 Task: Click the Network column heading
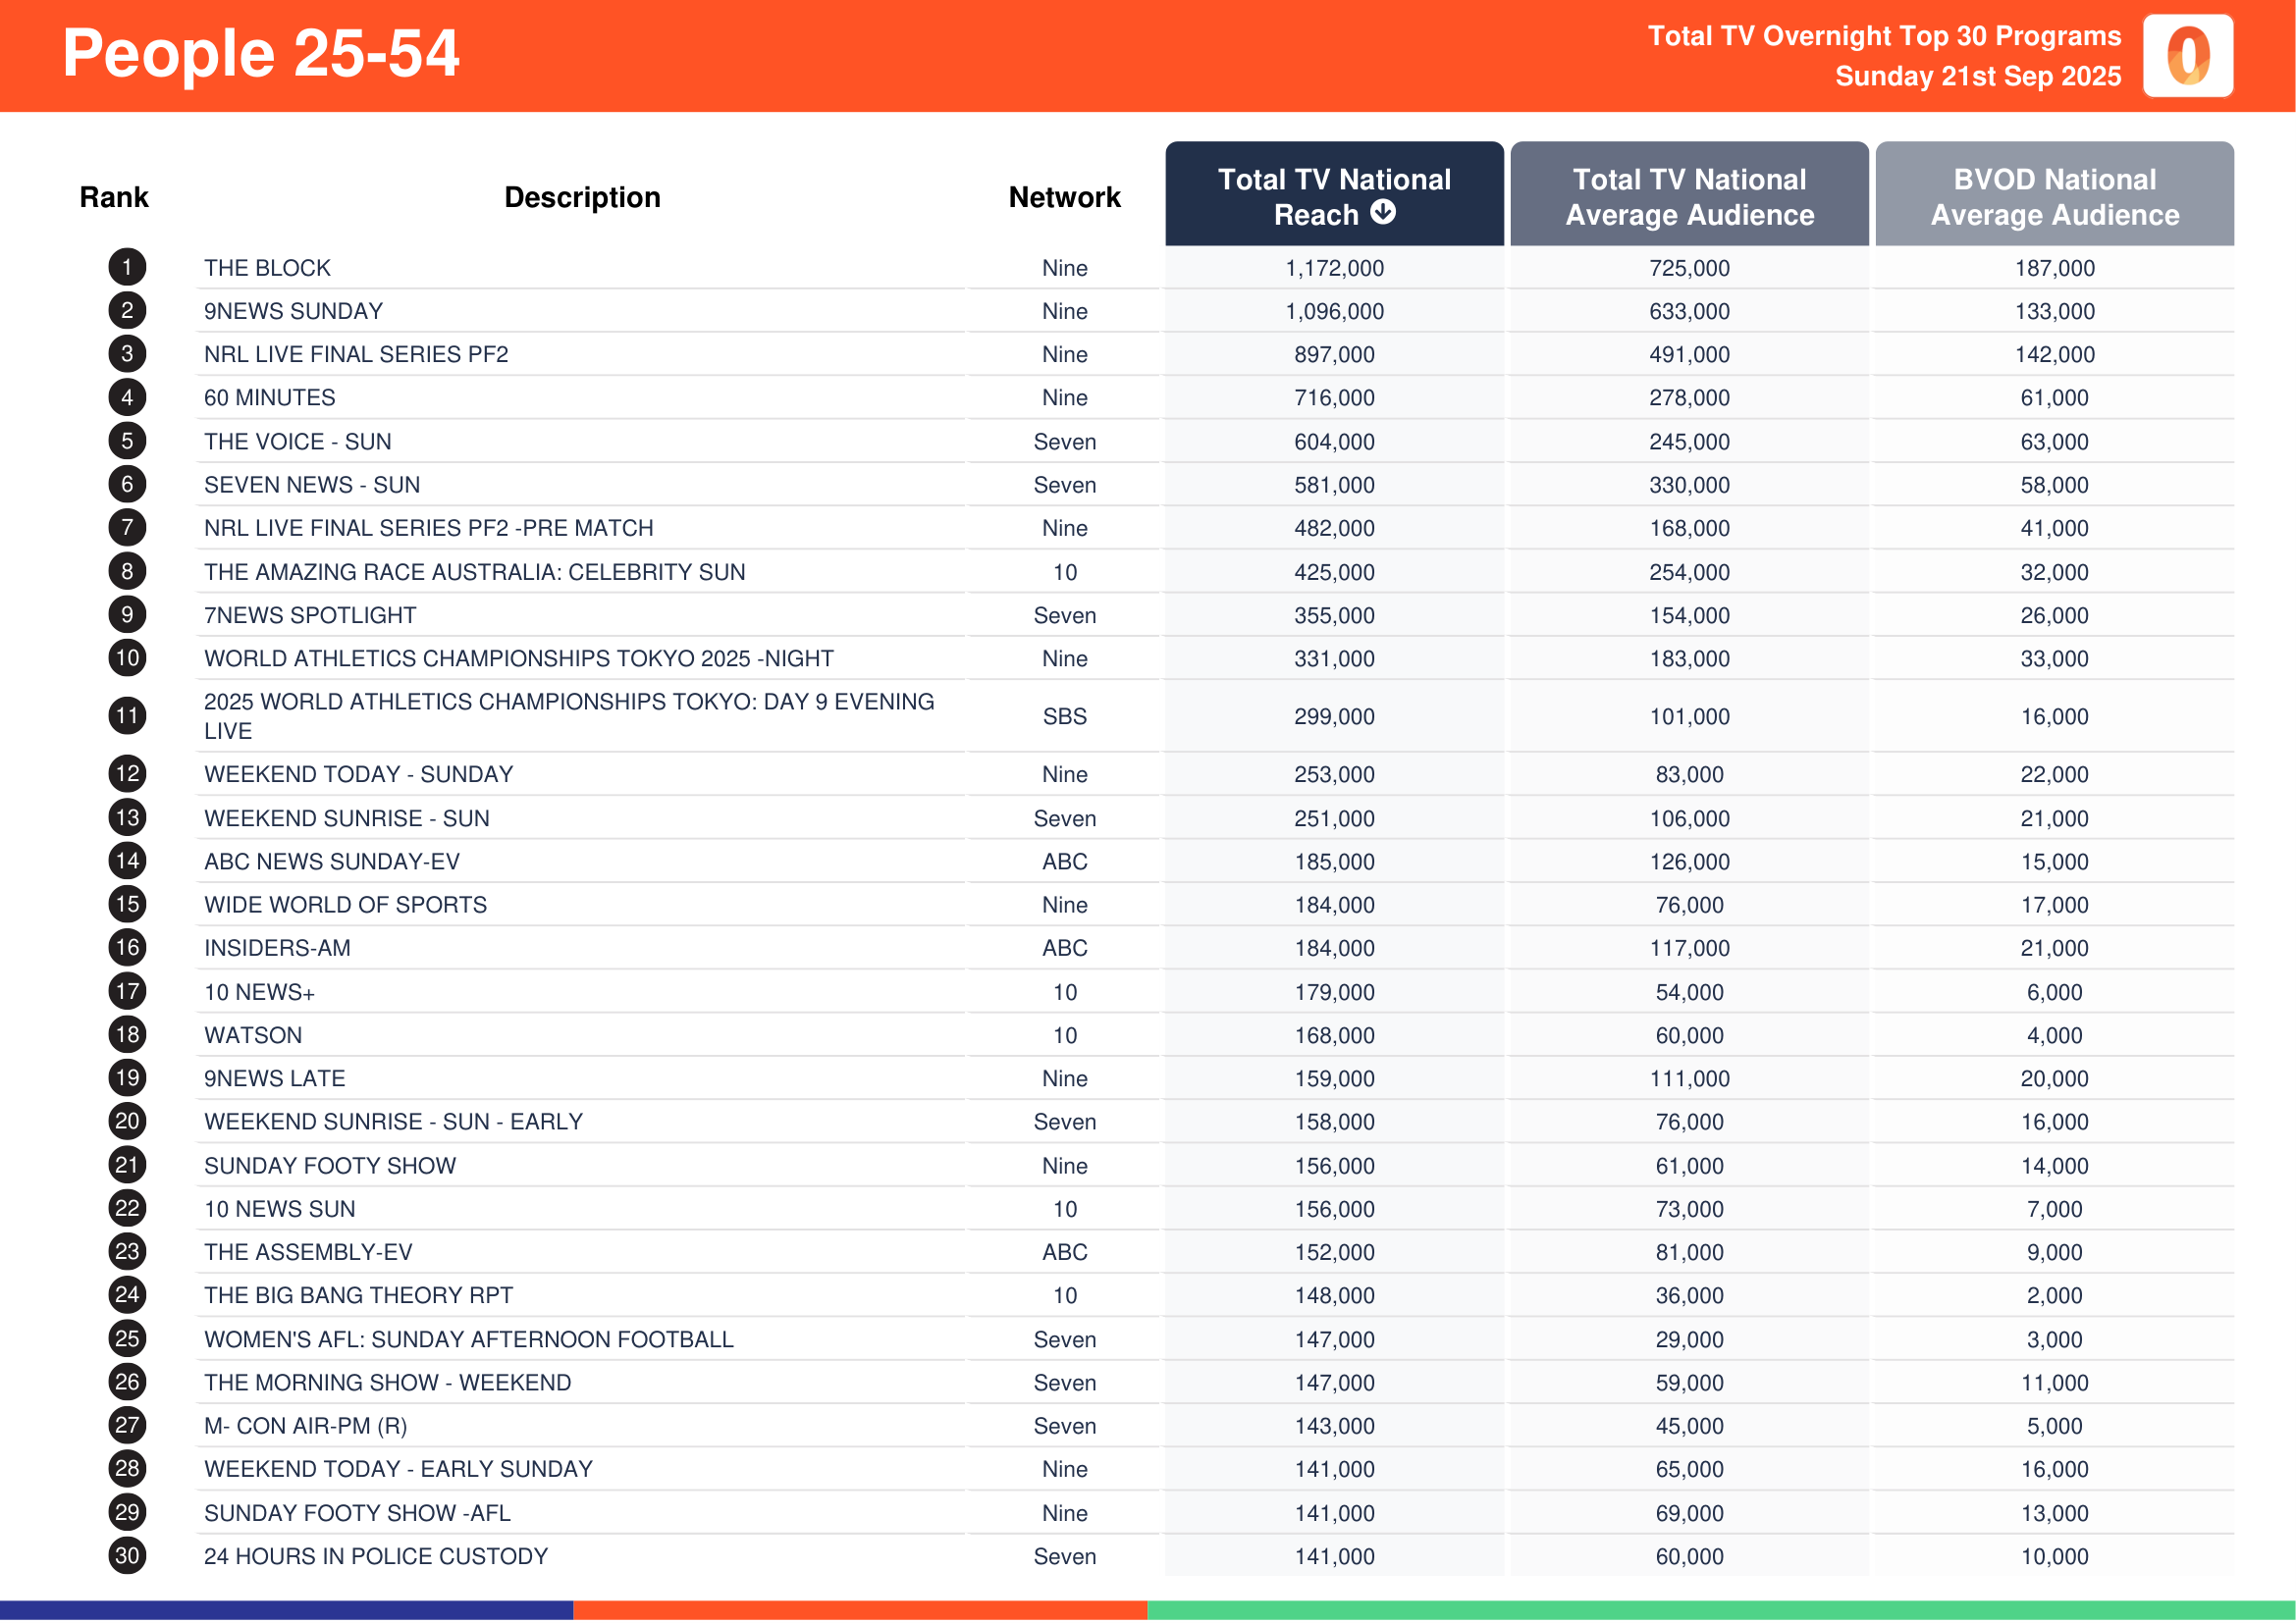tap(1064, 197)
